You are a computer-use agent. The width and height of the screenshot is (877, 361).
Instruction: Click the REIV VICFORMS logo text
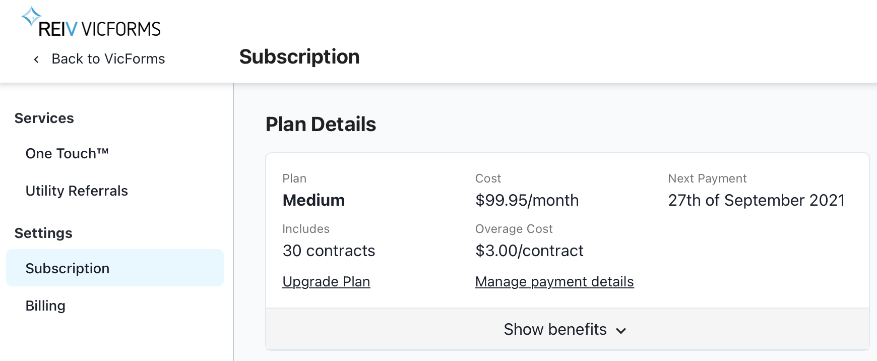[x=100, y=29]
